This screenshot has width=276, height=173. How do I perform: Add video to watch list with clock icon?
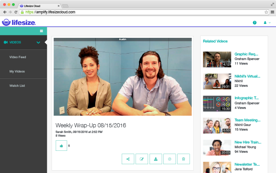pyautogui.click(x=169, y=159)
